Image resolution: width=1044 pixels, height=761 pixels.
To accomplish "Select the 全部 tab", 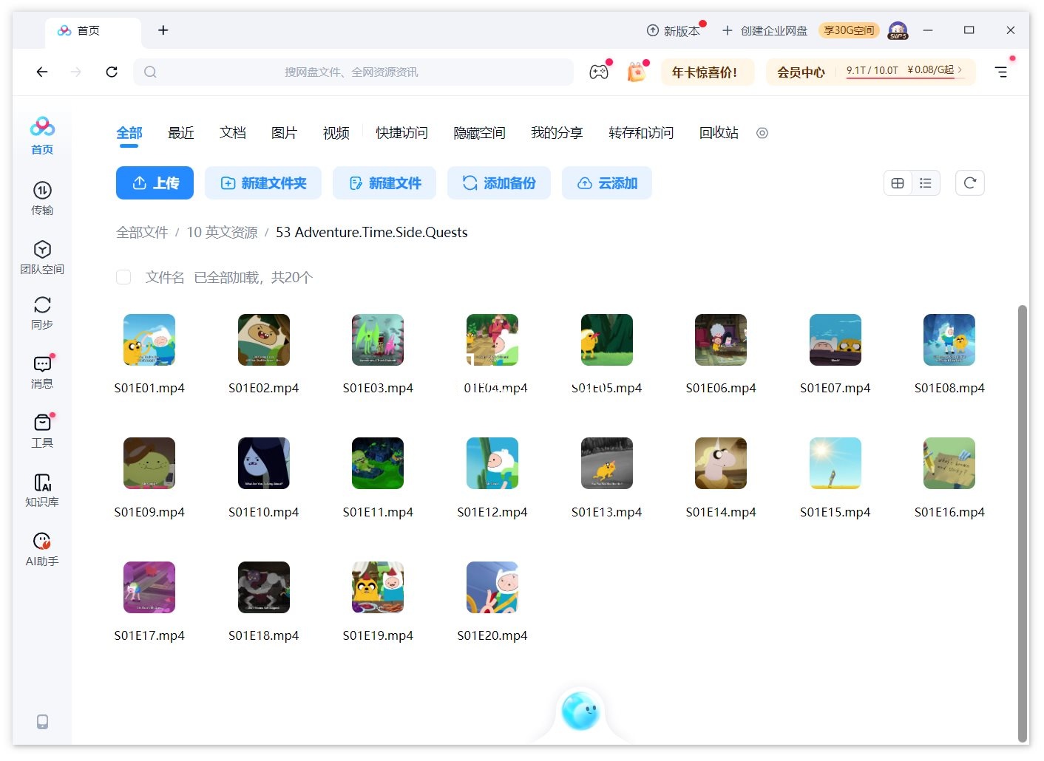I will click(129, 133).
